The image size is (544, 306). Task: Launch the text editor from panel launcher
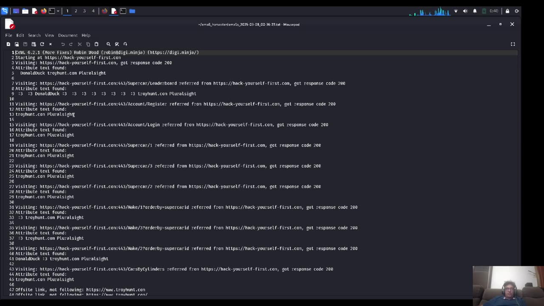tap(34, 11)
